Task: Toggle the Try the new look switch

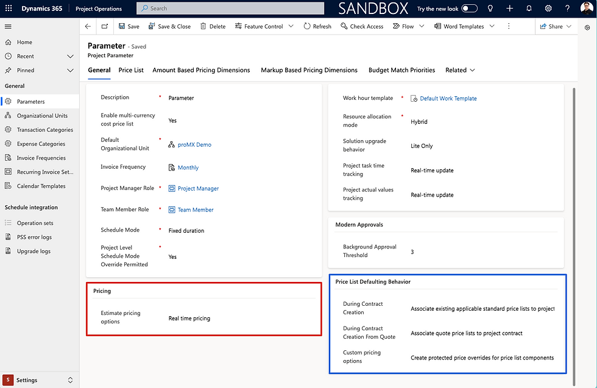Action: point(469,9)
